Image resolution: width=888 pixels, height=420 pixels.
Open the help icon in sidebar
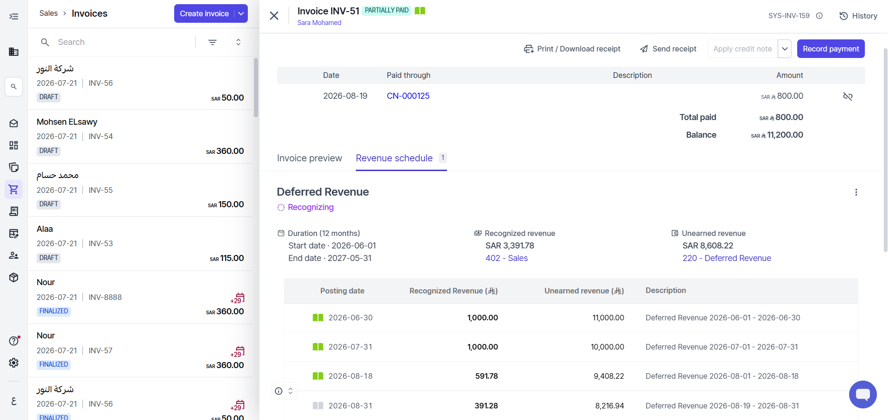(14, 341)
